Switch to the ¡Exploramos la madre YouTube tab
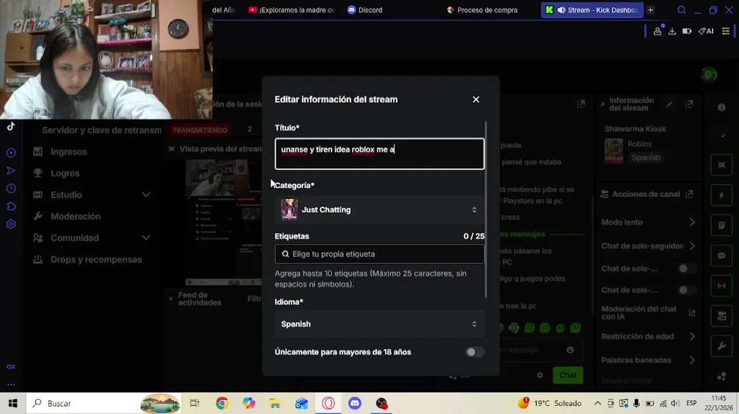This screenshot has width=739, height=414. coord(292,10)
